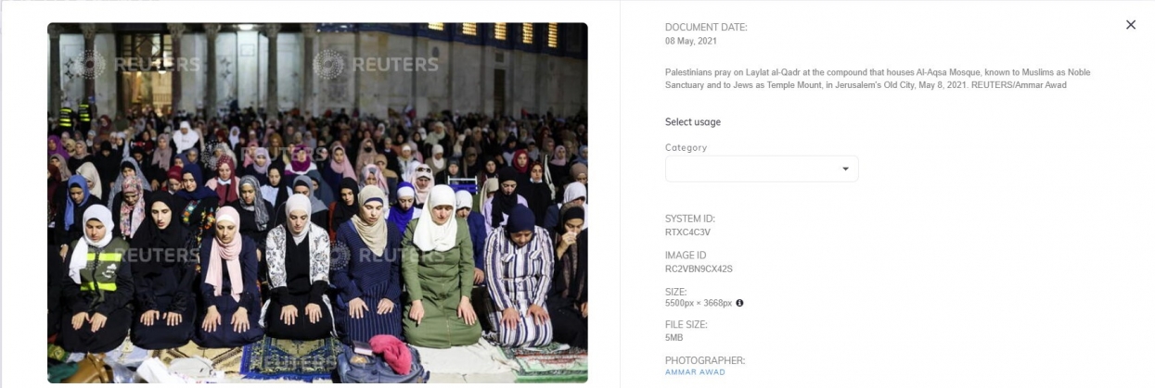1155x388 pixels.
Task: Click the SYSTEM ID label
Action: [x=690, y=219]
